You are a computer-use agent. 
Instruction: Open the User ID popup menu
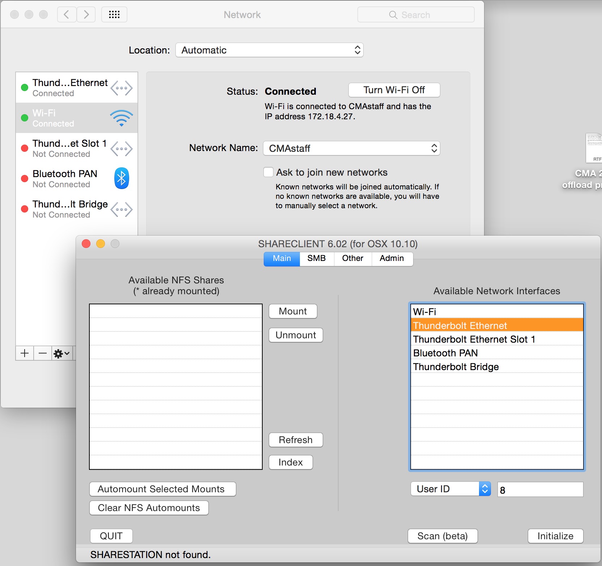[451, 489]
